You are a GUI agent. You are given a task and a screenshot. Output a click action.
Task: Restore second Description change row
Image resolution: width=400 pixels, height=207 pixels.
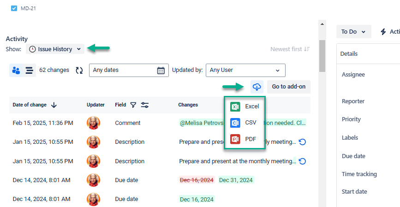302,161
